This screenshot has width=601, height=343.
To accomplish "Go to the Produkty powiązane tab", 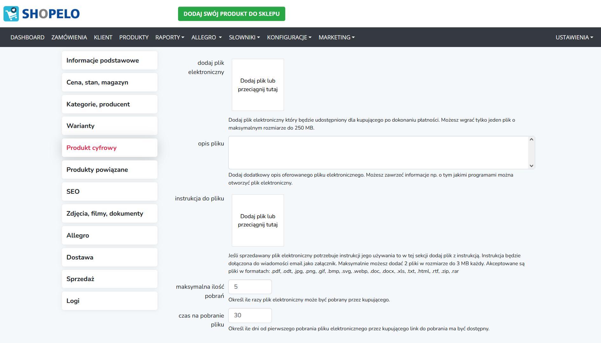I will coord(110,170).
